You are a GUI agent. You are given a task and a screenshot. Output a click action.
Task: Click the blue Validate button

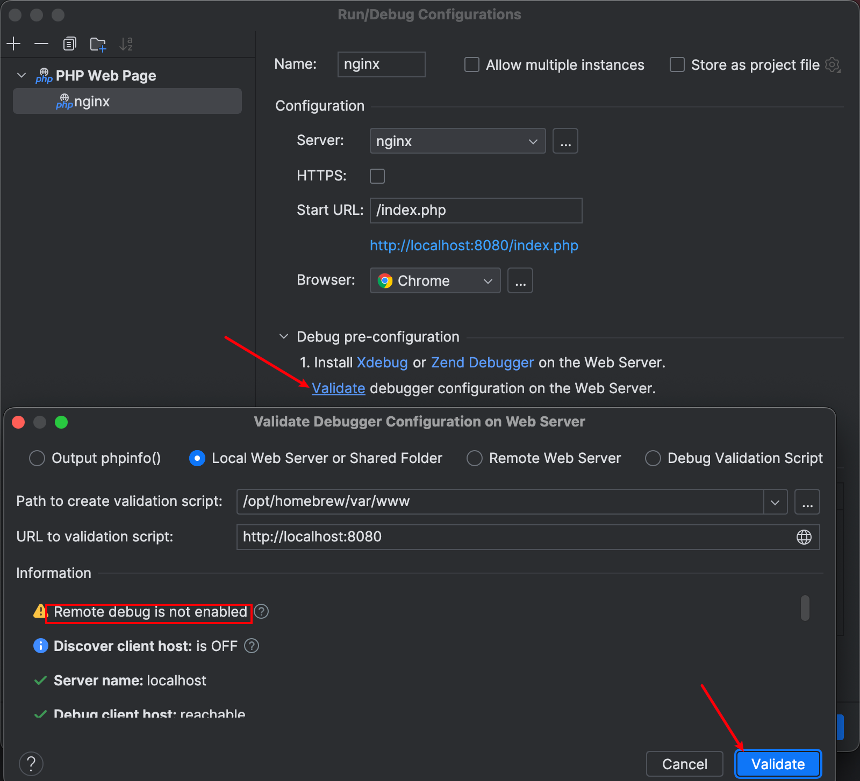coord(778,764)
